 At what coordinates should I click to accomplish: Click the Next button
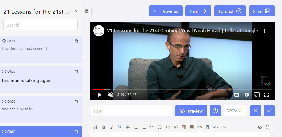click(x=198, y=11)
